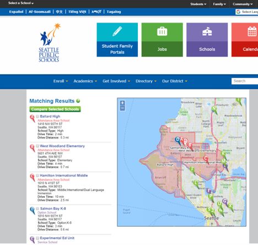This screenshot has width=258, height=245.
Task: Switch language to Español
Action: [x=16, y=12]
